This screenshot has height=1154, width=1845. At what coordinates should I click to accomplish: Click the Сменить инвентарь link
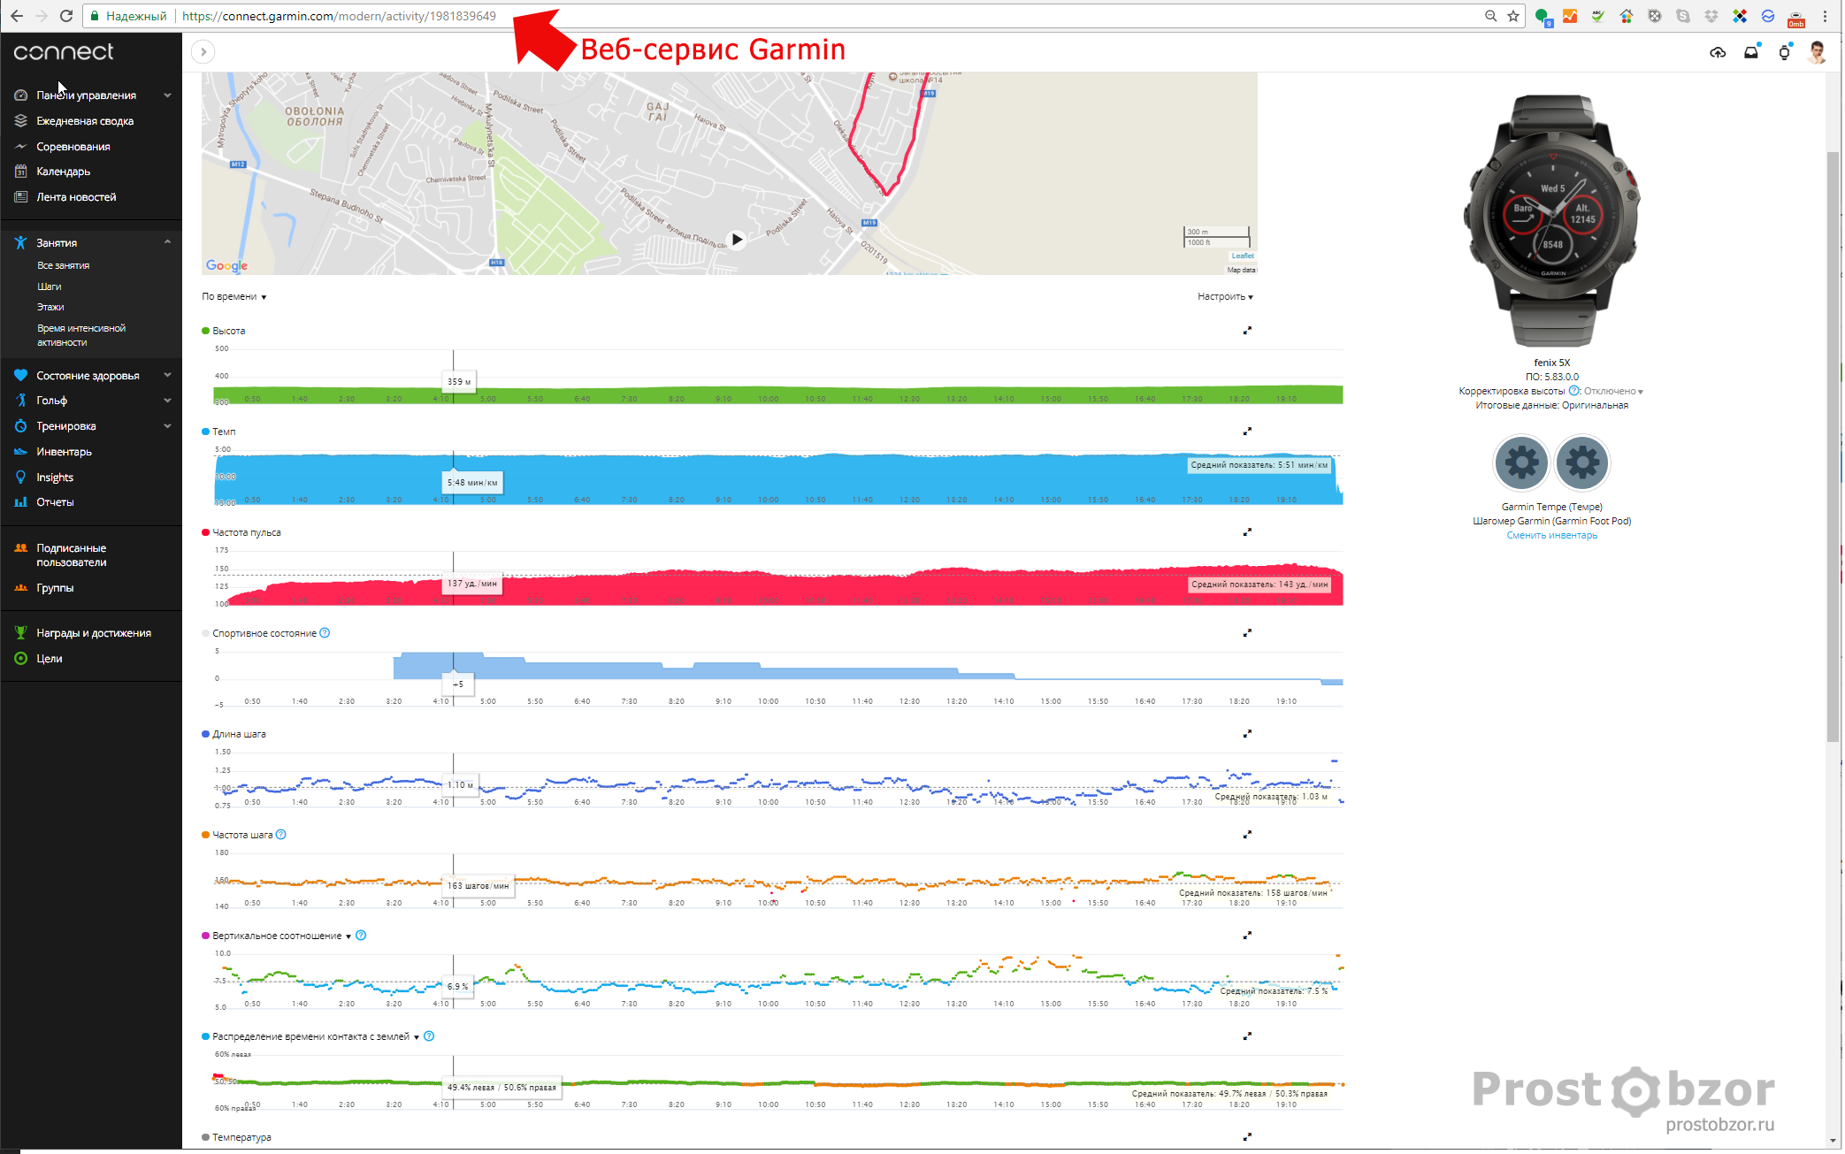[x=1551, y=536]
